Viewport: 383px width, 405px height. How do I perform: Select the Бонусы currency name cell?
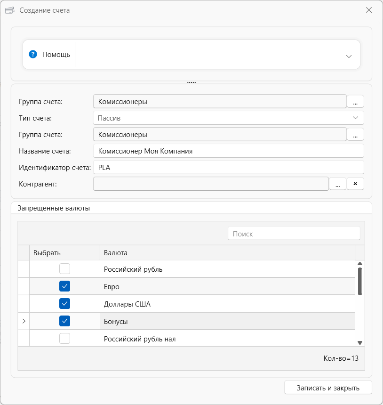[x=227, y=321]
